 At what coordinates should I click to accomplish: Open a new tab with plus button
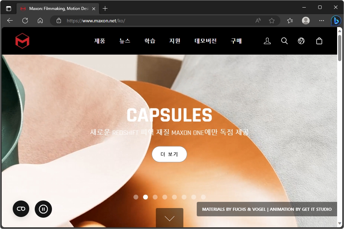[x=105, y=9]
